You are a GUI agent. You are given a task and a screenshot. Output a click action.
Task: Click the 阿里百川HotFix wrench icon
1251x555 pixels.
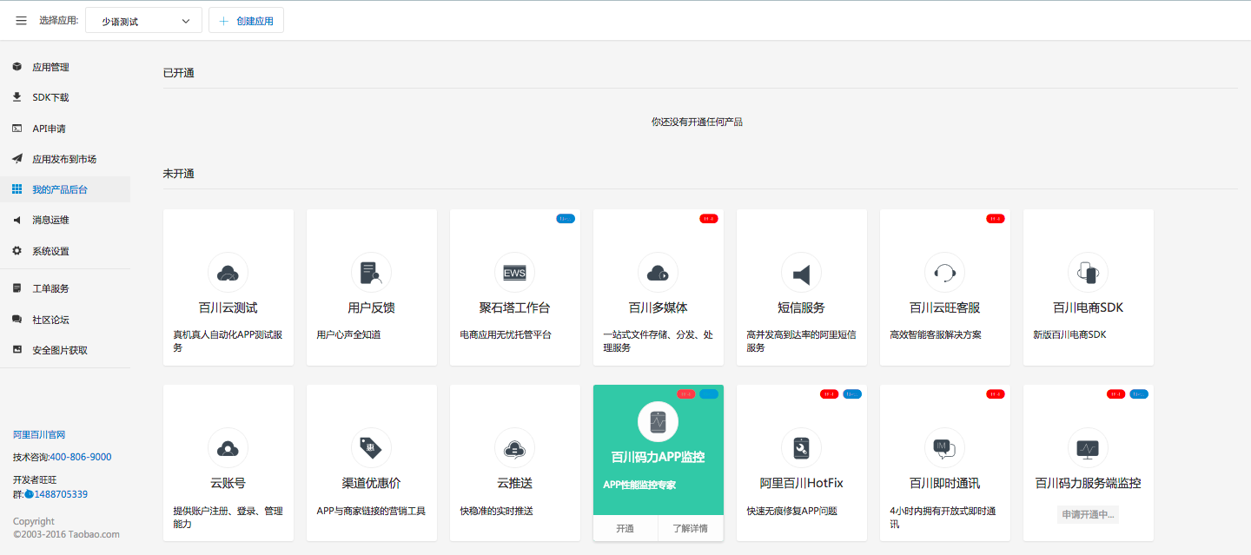801,448
